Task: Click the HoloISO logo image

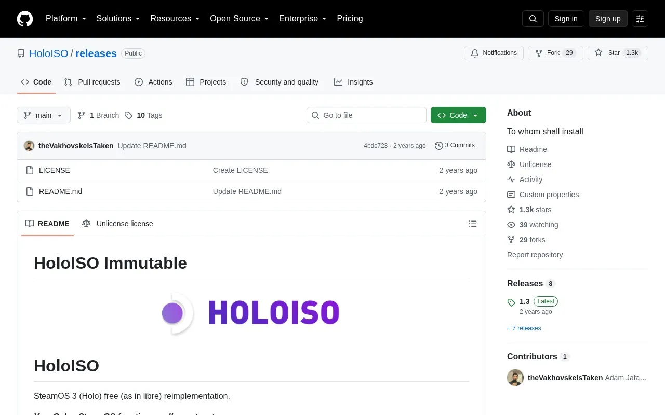Action: (251, 313)
